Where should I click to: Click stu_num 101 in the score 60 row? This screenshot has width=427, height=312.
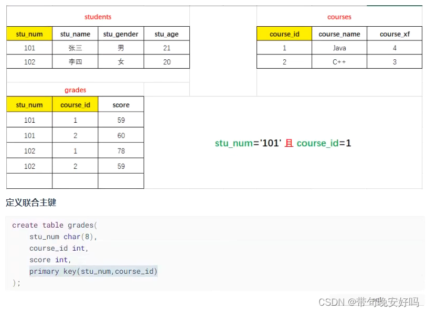click(29, 135)
